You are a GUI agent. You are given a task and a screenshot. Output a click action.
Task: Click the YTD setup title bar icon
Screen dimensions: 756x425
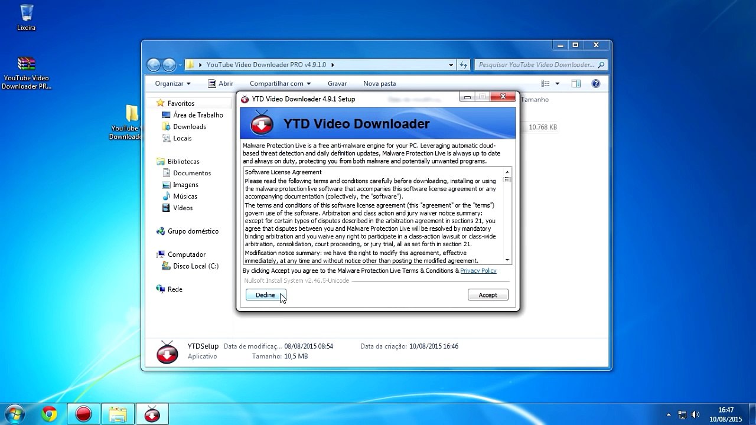(x=245, y=99)
